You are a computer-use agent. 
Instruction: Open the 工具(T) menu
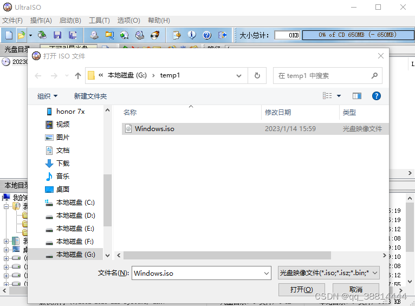point(99,21)
